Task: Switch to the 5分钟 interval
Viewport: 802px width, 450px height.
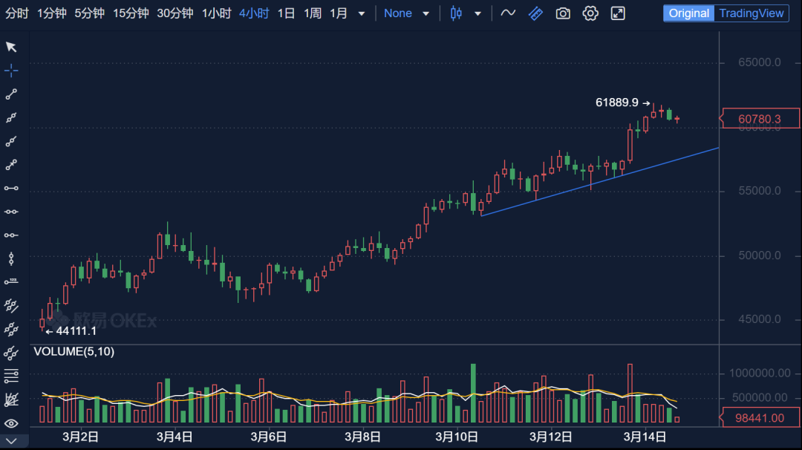Action: click(90, 13)
